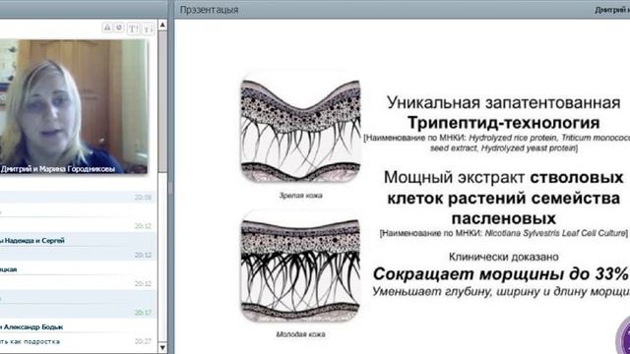Click the alert bell icon above the webcam

107,28
